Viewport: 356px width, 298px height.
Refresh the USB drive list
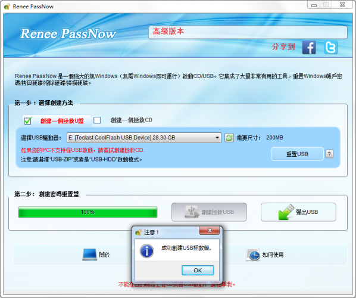tap(229, 138)
